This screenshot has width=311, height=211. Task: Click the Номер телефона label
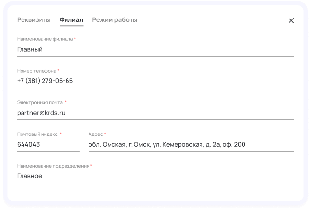(37, 71)
